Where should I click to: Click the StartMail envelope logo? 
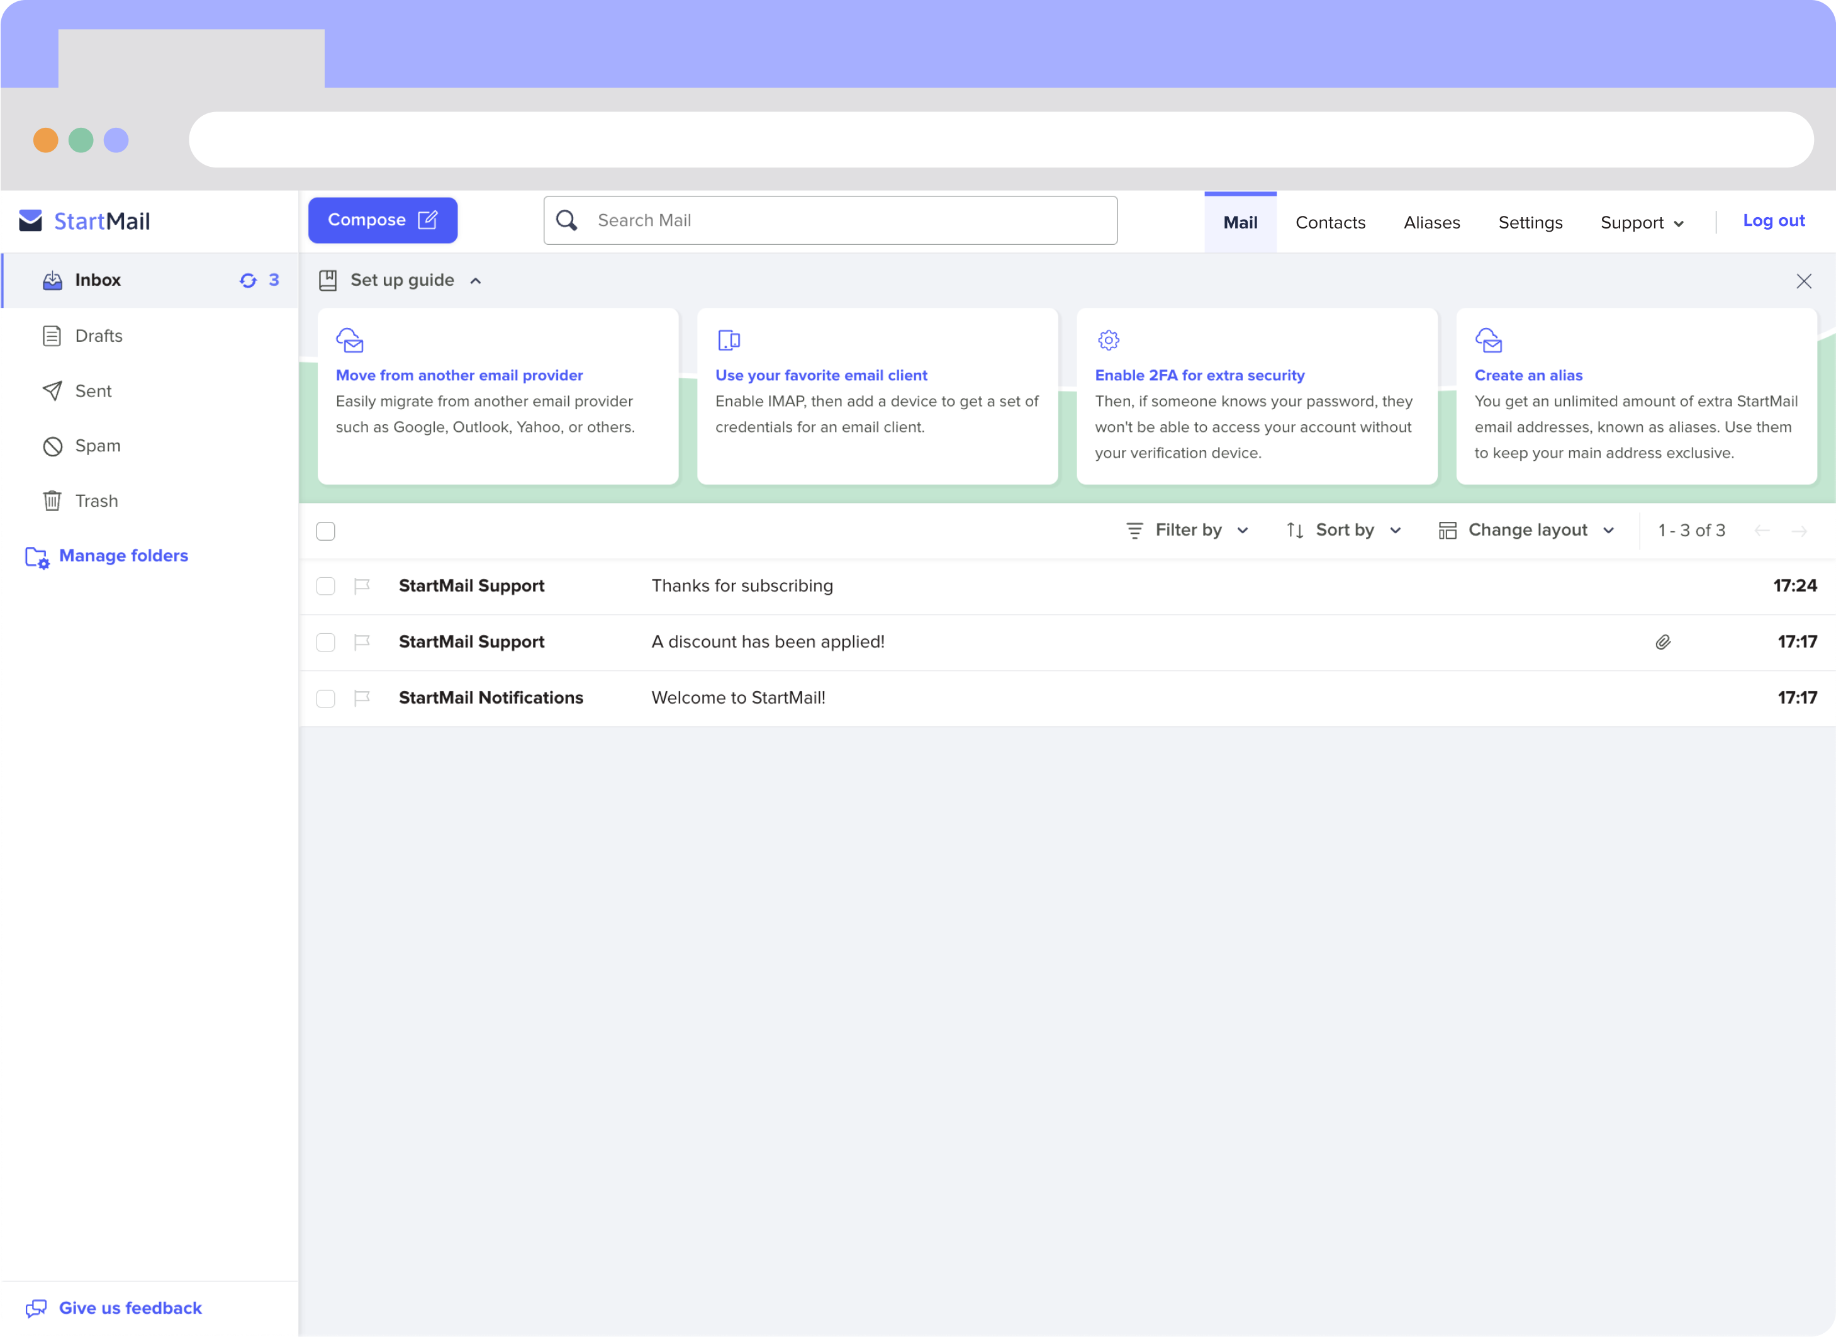(x=29, y=220)
